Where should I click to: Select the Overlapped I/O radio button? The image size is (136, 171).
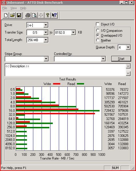pyautogui.click(x=98, y=35)
